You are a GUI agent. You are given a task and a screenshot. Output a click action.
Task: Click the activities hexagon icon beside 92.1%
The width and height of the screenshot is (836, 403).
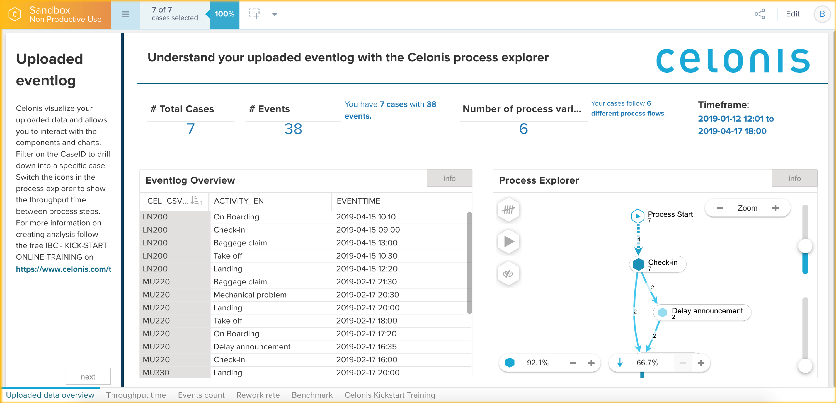[x=510, y=362]
